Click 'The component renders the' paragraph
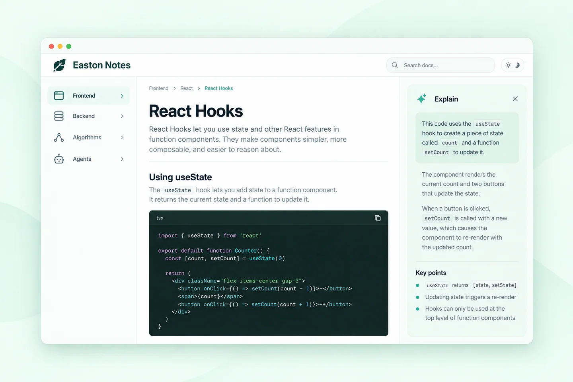Viewport: 573px width, 382px height. click(x=463, y=184)
